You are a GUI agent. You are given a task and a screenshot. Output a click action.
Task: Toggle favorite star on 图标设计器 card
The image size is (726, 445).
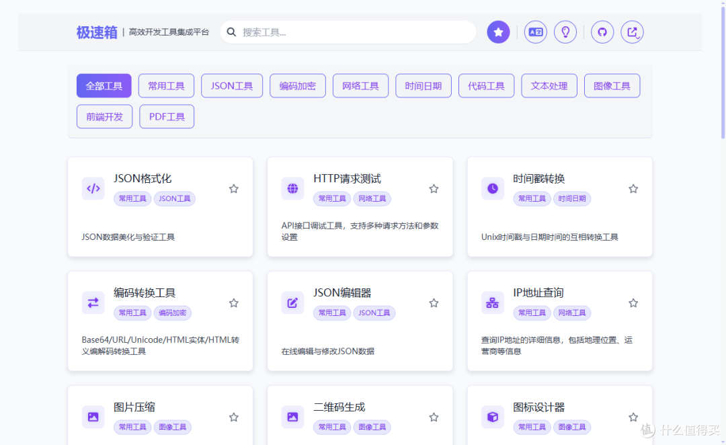pyautogui.click(x=633, y=417)
